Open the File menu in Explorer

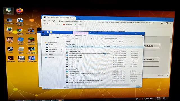45,35
